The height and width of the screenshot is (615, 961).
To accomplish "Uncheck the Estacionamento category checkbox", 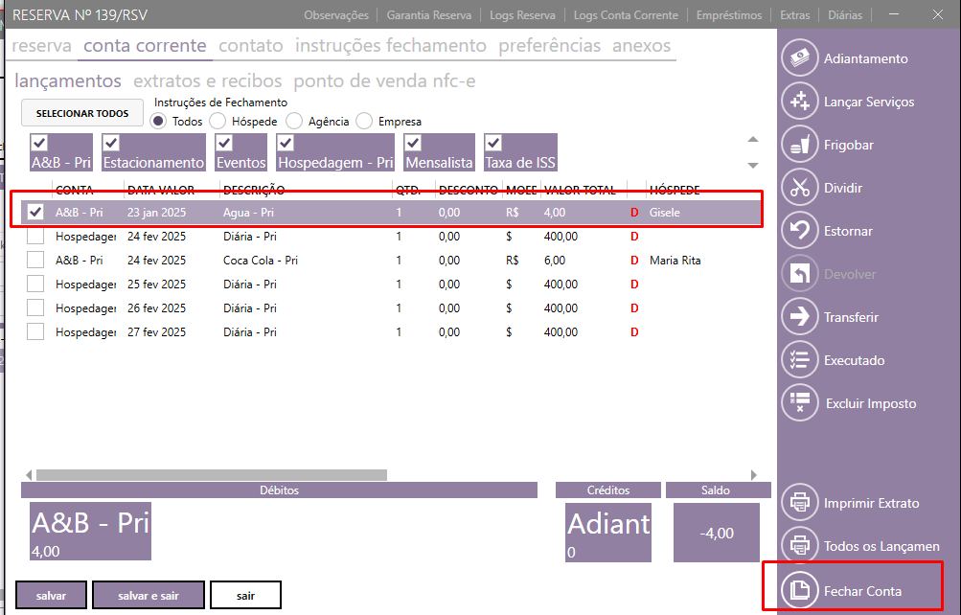I will [110, 143].
